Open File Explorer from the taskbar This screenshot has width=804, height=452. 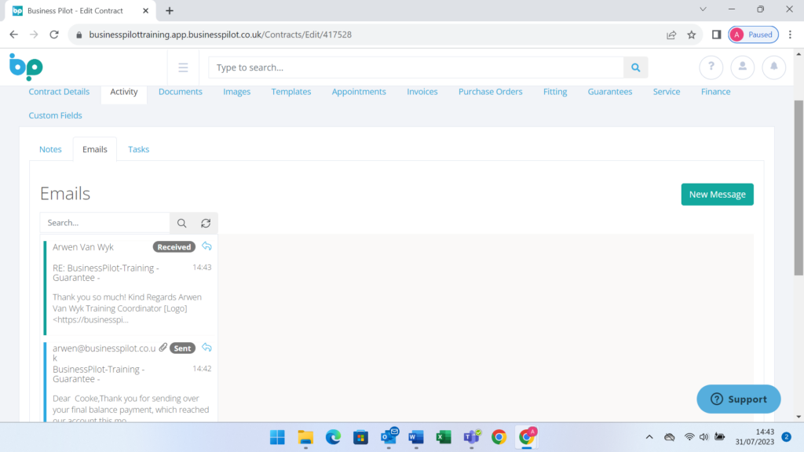[x=305, y=437]
